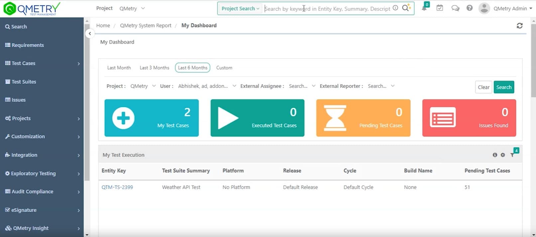Open the notifications bell icon
Screen dimensions: 536x237
(x=424, y=8)
